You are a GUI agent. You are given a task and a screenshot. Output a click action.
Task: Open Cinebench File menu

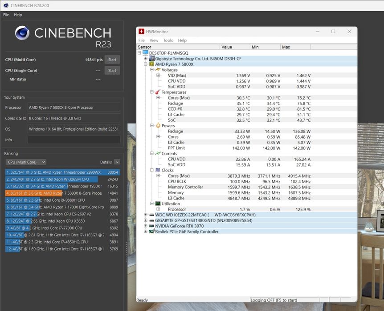click(6, 15)
